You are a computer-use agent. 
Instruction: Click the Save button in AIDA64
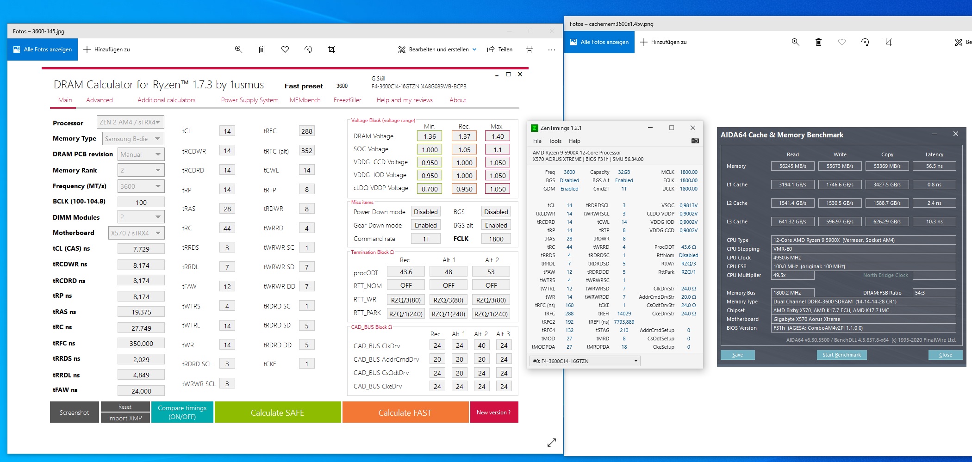pyautogui.click(x=738, y=355)
